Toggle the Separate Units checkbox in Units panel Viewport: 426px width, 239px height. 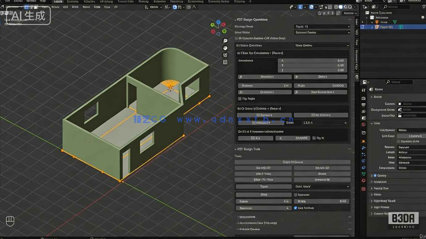(398, 141)
